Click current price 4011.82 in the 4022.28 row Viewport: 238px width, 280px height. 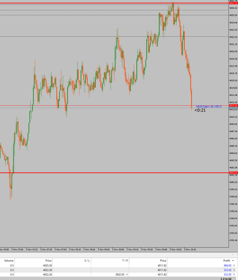162,270
